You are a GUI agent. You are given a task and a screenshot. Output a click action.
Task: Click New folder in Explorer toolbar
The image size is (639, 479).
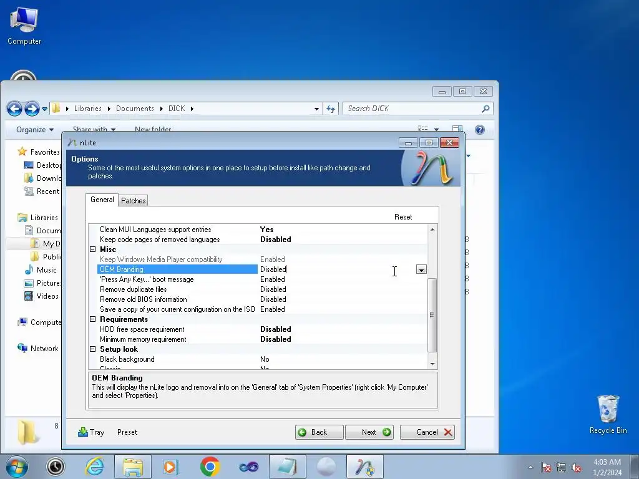tap(153, 129)
